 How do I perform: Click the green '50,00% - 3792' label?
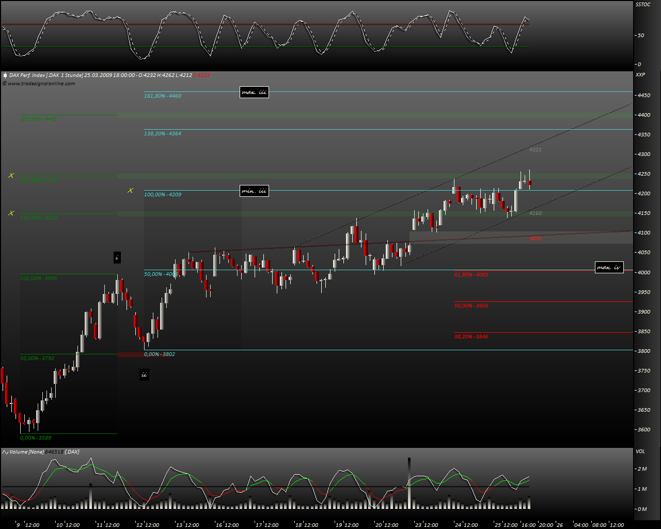[x=37, y=359]
